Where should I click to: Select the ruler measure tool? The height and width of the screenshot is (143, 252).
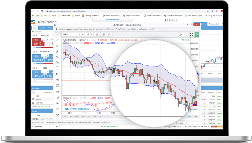57,85
